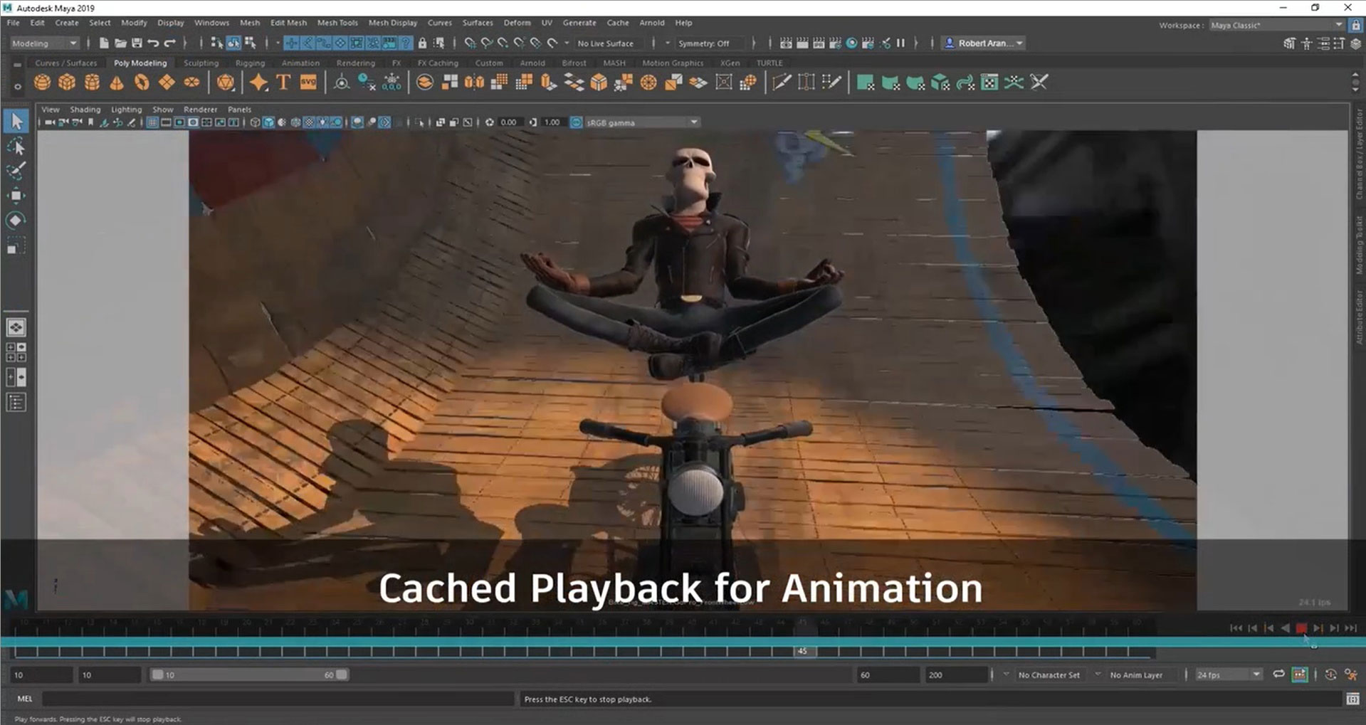The height and width of the screenshot is (725, 1366).
Task: Open the Outliner layout toolbox icon
Action: click(16, 403)
